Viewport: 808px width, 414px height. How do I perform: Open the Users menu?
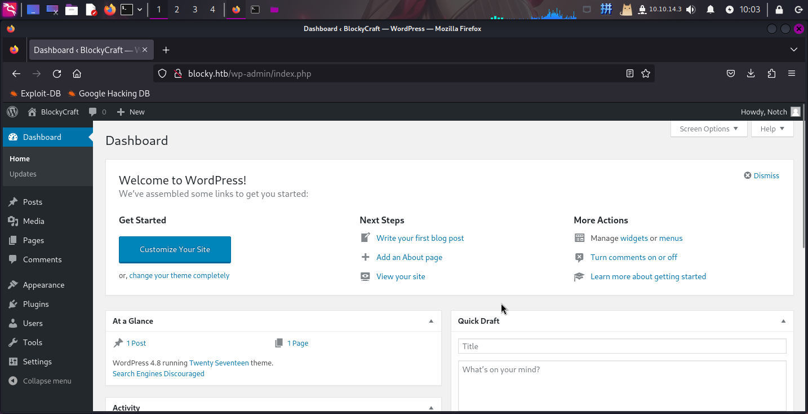33,323
